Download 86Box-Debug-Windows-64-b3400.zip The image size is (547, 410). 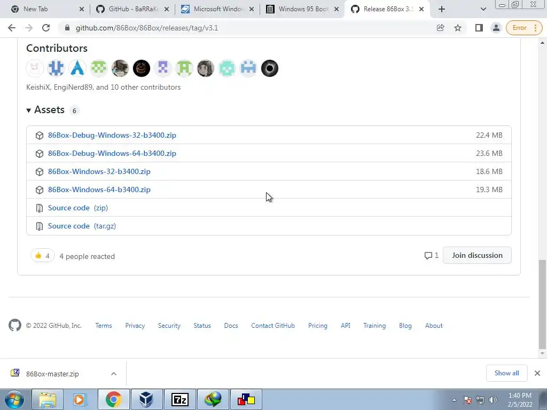coord(112,153)
